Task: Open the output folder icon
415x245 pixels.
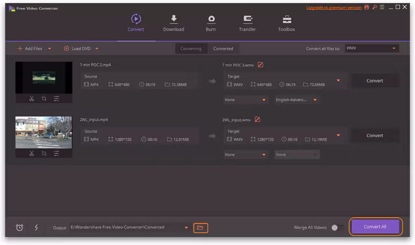Action: (201, 228)
